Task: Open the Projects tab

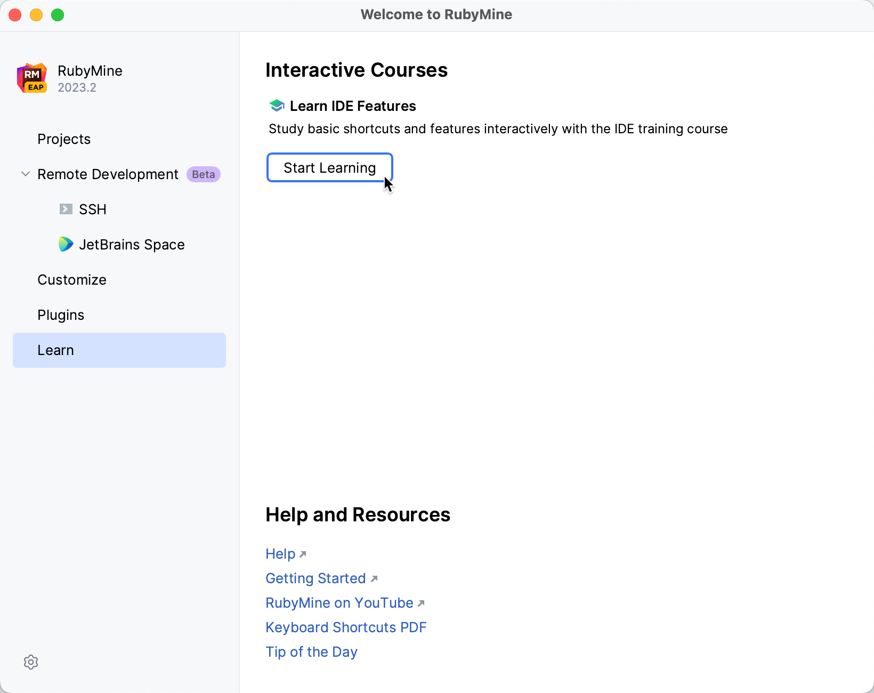Action: point(64,139)
